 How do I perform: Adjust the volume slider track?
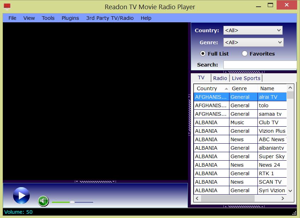pos(72,202)
